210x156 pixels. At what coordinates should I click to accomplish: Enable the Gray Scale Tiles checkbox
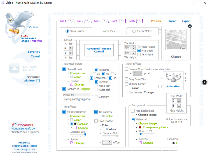pos(126,79)
